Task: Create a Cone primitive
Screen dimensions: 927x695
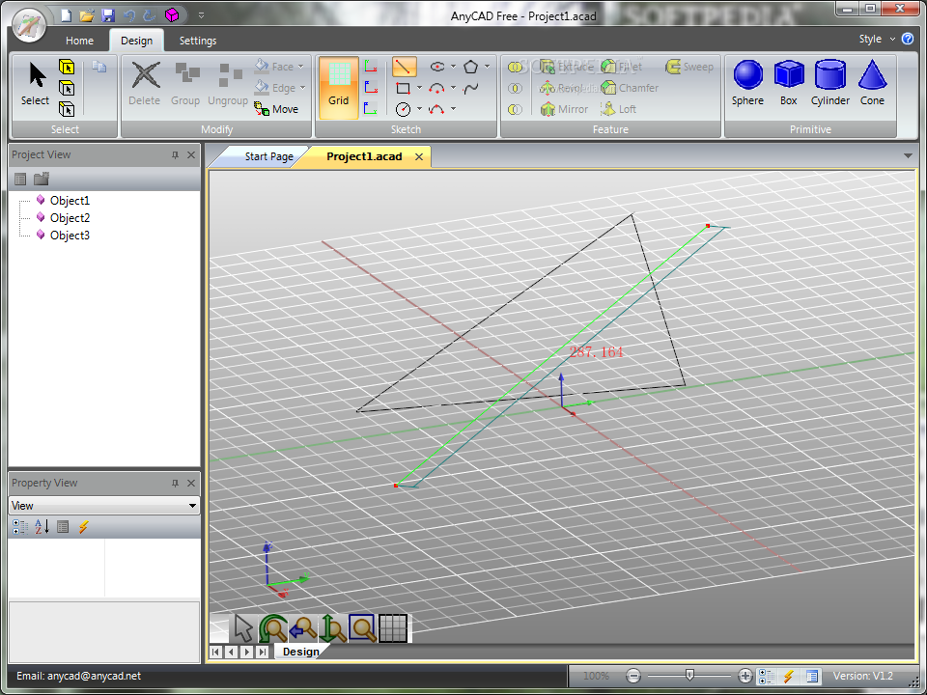Action: 872,83
